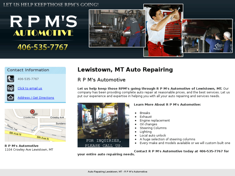
Task: Click the 'Lewistown, MT Auto Repairing' heading
Action: pos(125,70)
